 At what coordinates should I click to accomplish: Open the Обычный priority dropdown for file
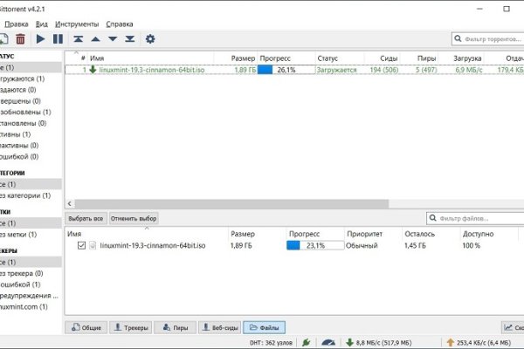[x=362, y=246]
